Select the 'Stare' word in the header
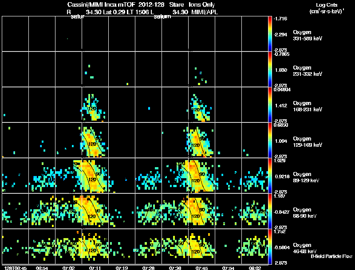The image size is (355, 270). (x=176, y=5)
